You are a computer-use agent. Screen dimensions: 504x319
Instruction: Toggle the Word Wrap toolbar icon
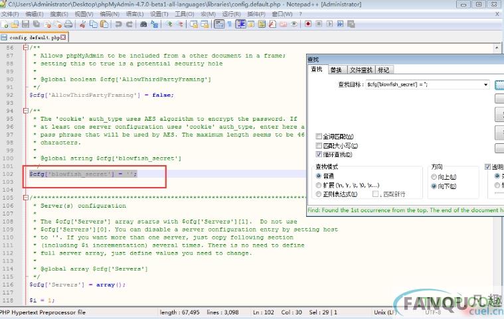(219, 24)
